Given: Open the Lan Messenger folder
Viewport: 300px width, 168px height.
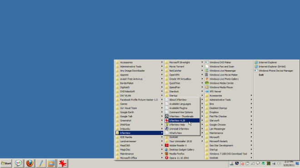Looking at the screenshot, I should (229, 129).
